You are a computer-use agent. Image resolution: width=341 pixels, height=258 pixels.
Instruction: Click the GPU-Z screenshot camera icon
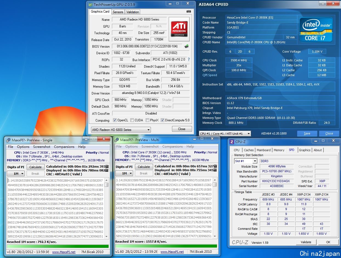pos(188,12)
